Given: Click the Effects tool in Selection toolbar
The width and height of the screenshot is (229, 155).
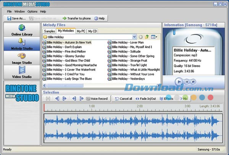Looking at the screenshot, I should [x=166, y=98].
